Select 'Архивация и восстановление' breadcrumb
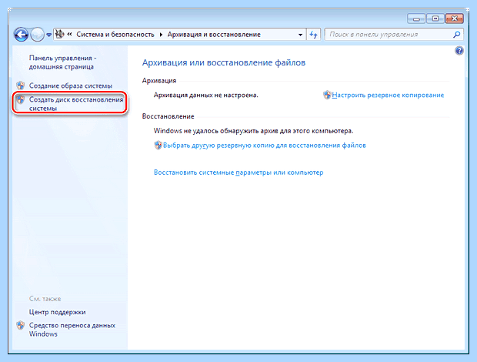Image resolution: width=477 pixels, height=362 pixels. point(214,35)
